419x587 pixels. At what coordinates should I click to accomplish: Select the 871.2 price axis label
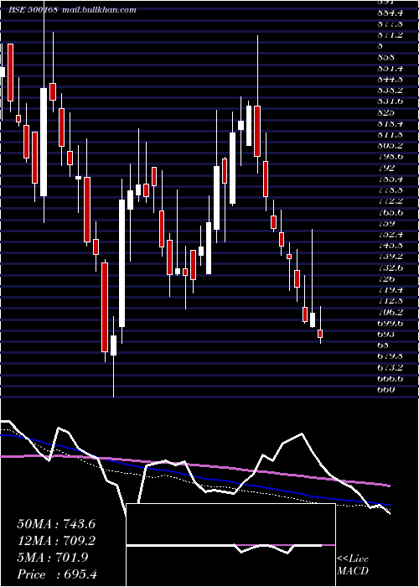pos(390,35)
